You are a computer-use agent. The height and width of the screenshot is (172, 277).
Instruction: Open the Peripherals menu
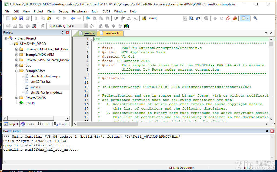click(80, 11)
